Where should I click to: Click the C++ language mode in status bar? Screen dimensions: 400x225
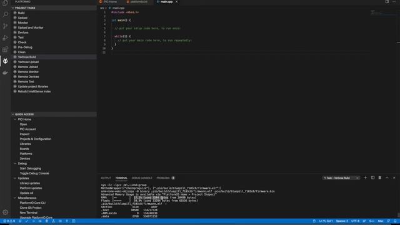tap(372, 221)
